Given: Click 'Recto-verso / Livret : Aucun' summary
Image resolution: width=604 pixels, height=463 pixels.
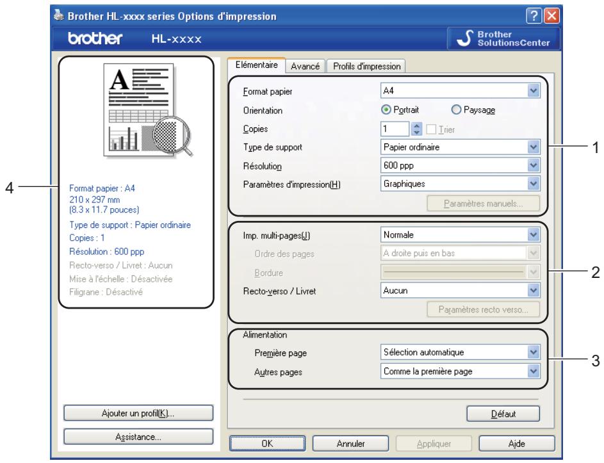Looking at the screenshot, I should tap(121, 265).
